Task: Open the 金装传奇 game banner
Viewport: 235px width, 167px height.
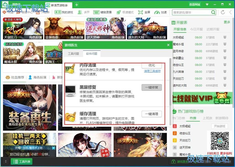Action: (64, 28)
